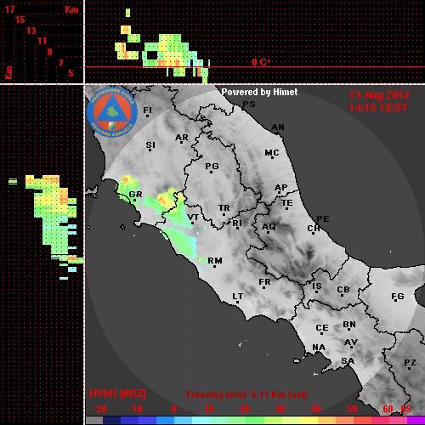The height and width of the screenshot is (425, 425).
Task: Select the FI city label
Action: (x=148, y=110)
